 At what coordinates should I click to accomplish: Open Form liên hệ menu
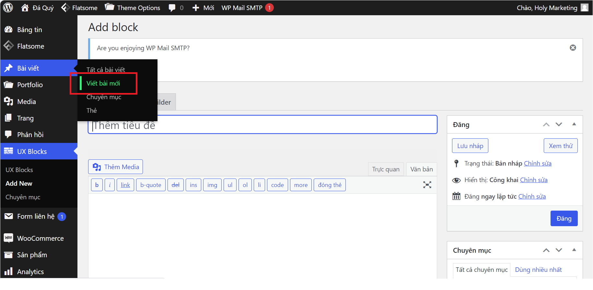tap(36, 216)
